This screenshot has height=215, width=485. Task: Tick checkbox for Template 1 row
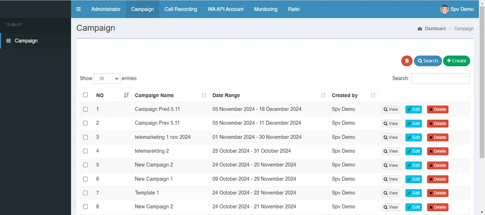point(85,193)
